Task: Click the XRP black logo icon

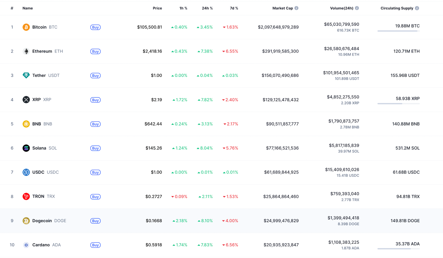Action: pos(26,100)
